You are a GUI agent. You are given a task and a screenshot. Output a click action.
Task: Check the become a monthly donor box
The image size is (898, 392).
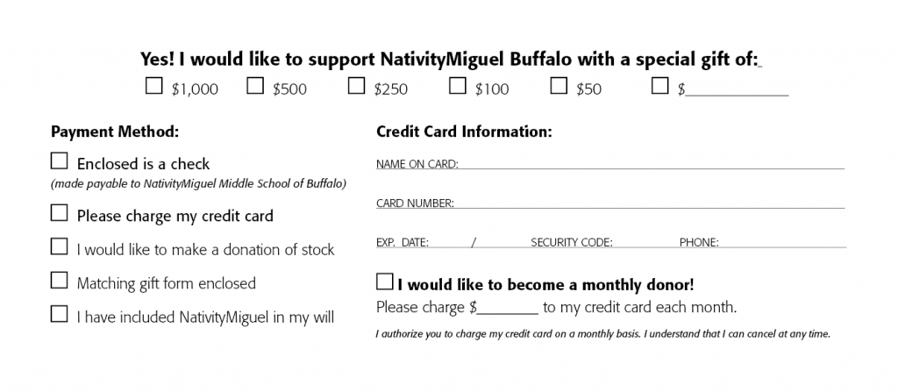pos(385,282)
